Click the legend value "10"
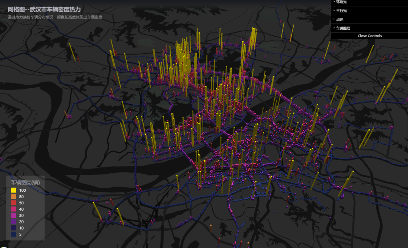Screen dimensions: 408x248 point(21,228)
